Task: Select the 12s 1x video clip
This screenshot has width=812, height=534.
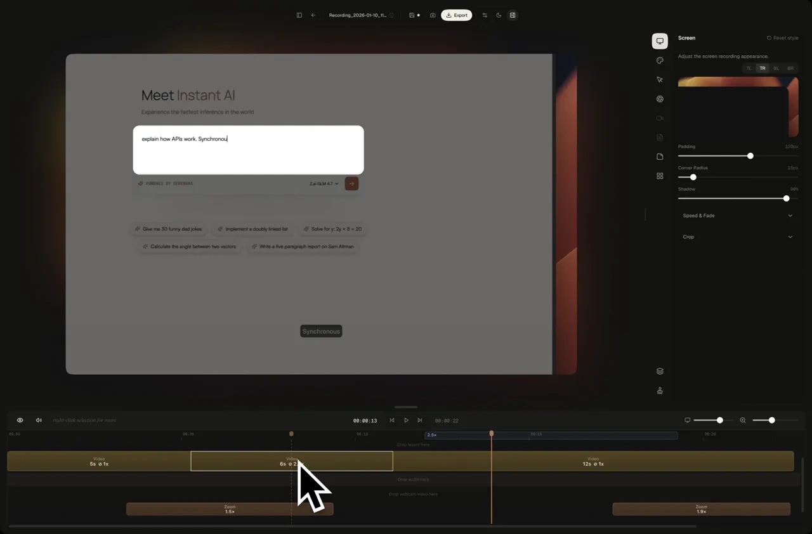Action: tap(593, 461)
